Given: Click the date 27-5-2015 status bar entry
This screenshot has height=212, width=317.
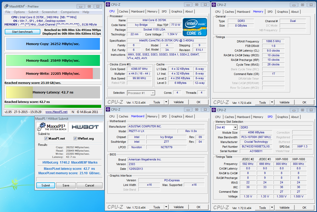Looking at the screenshot, I should [x=28, y=112].
